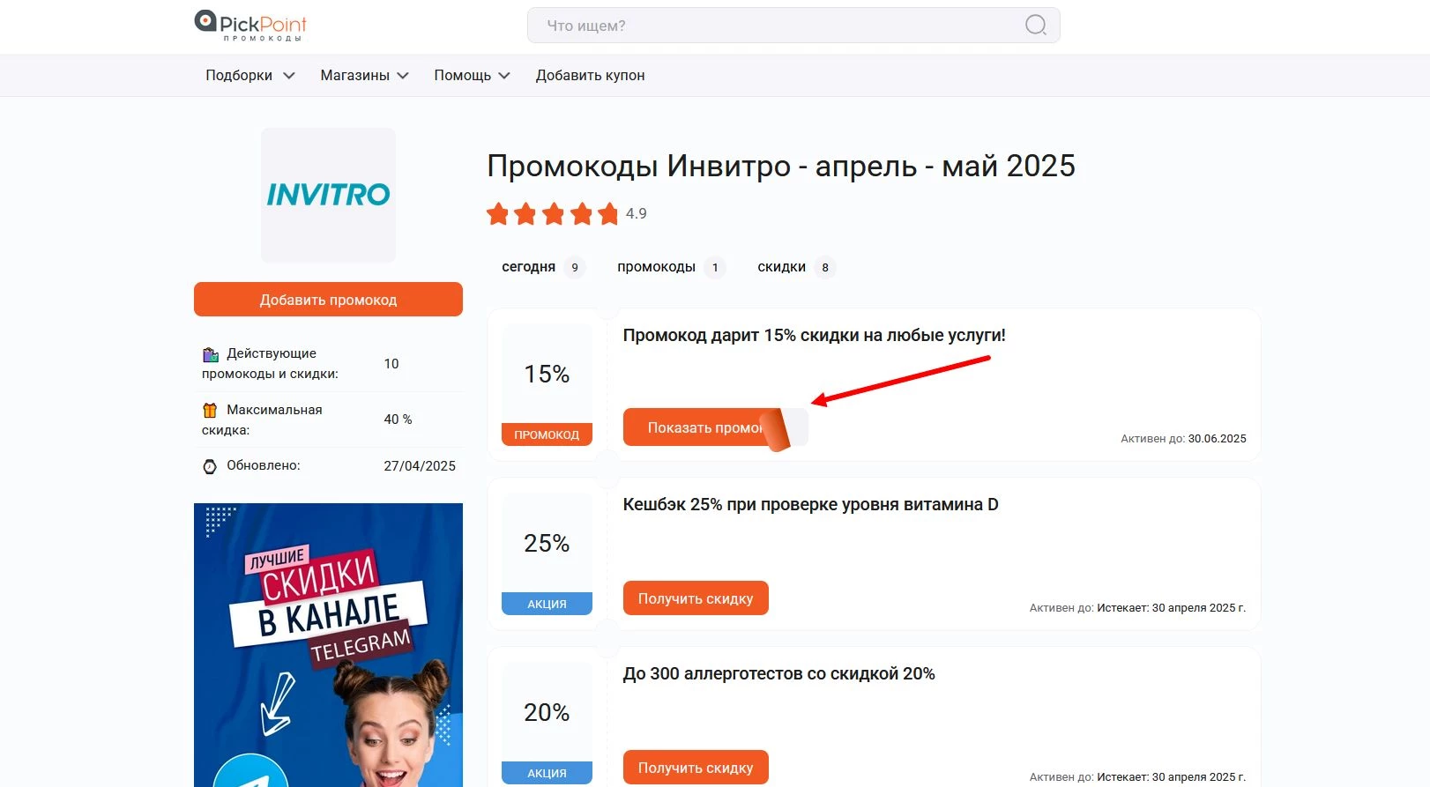Get discount for аллерготестов 20% offer

tap(696, 768)
